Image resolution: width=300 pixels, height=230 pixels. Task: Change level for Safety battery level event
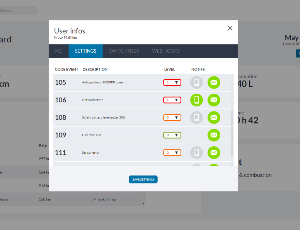(x=172, y=118)
